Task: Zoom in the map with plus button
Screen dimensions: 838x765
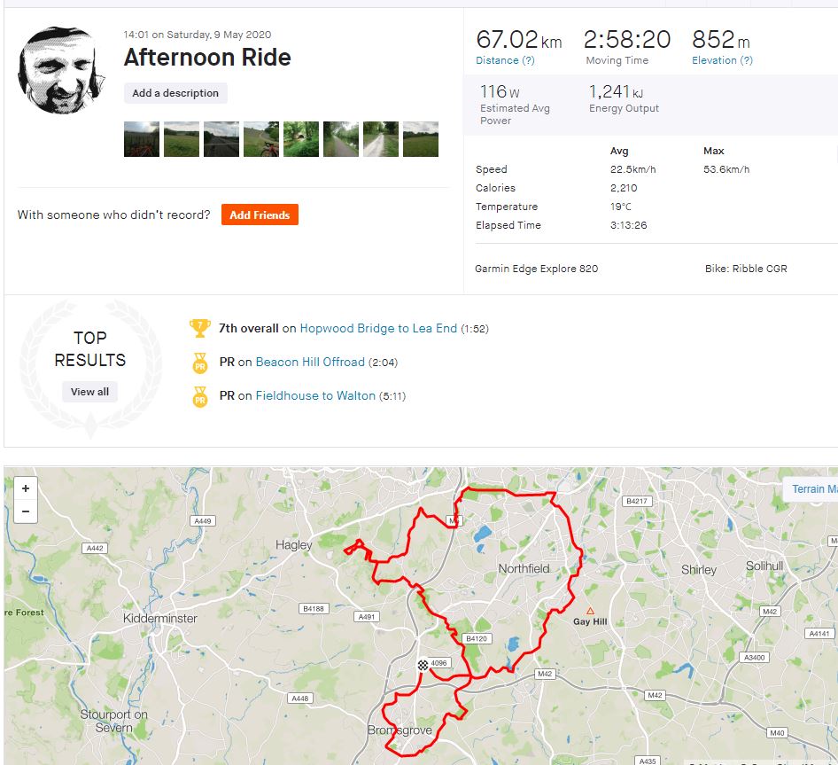Action: [26, 488]
